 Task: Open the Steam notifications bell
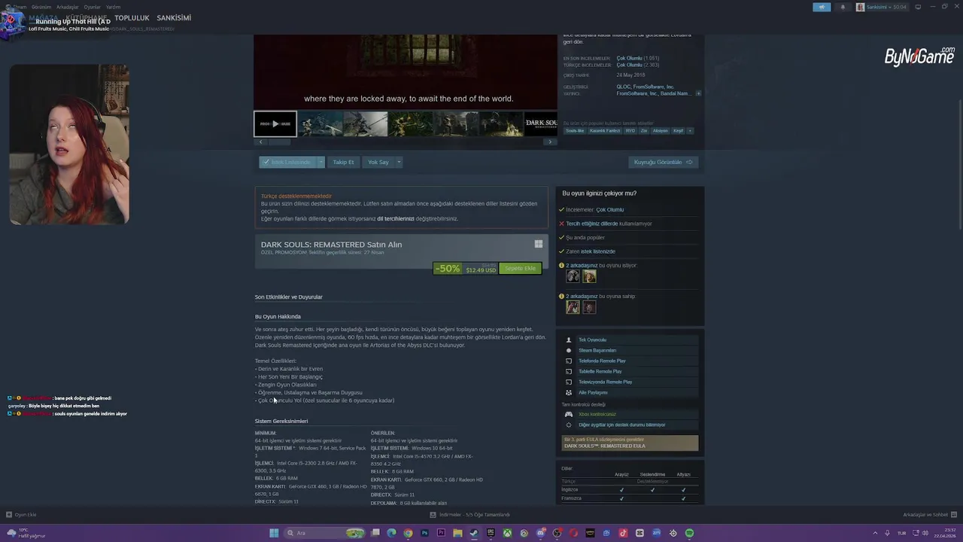(x=843, y=7)
